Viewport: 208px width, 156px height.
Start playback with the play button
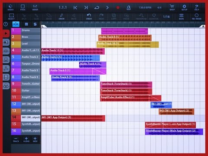[107, 7]
